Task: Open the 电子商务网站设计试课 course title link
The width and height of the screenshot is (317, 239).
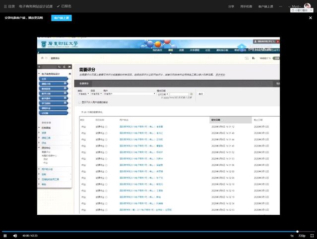Action: click(36, 6)
